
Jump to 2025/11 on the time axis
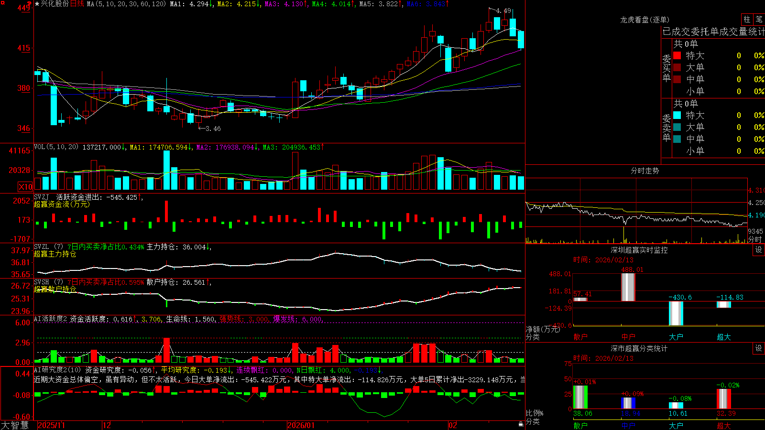(x=51, y=425)
